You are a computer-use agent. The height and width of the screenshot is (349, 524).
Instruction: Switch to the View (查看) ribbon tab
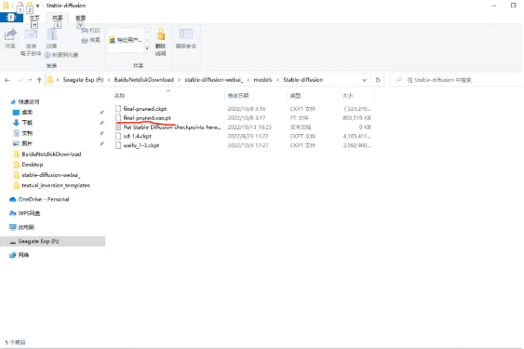[81, 18]
